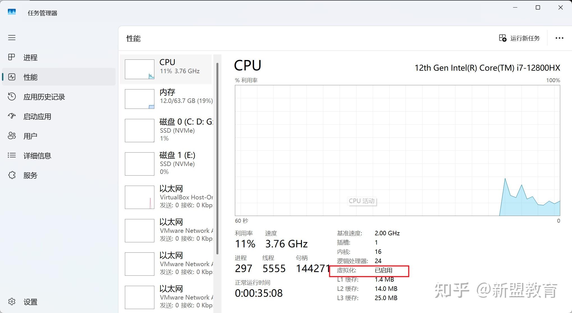Open 设置 via the gear icon

tap(12, 302)
